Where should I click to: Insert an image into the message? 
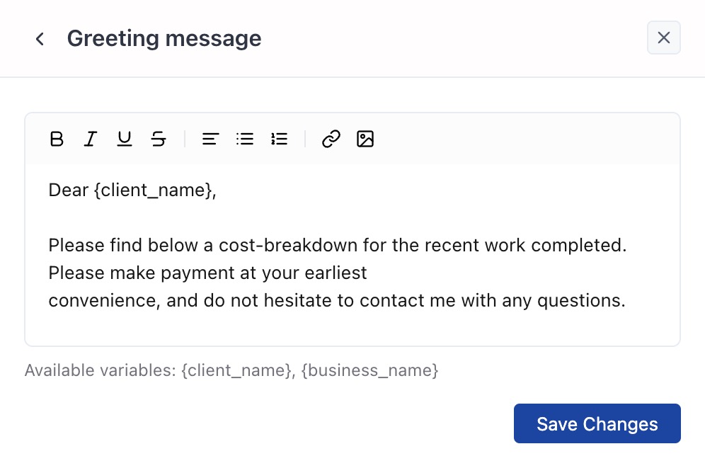(365, 139)
